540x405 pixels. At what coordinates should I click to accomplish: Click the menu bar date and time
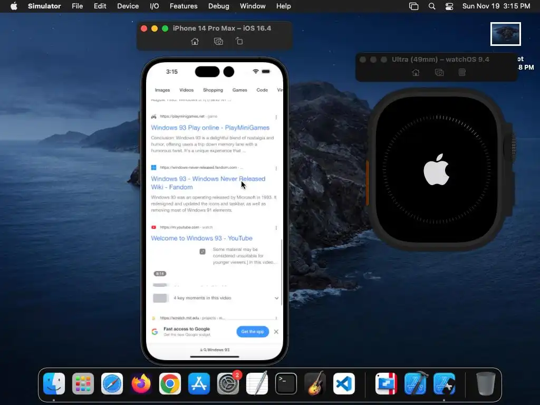coord(496,6)
